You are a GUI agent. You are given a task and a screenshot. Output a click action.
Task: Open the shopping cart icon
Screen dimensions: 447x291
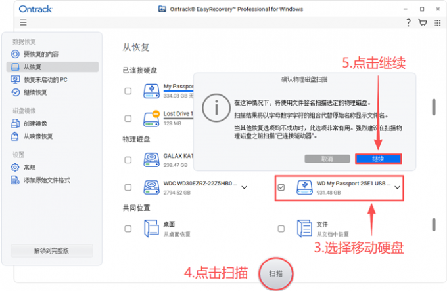coord(423,22)
